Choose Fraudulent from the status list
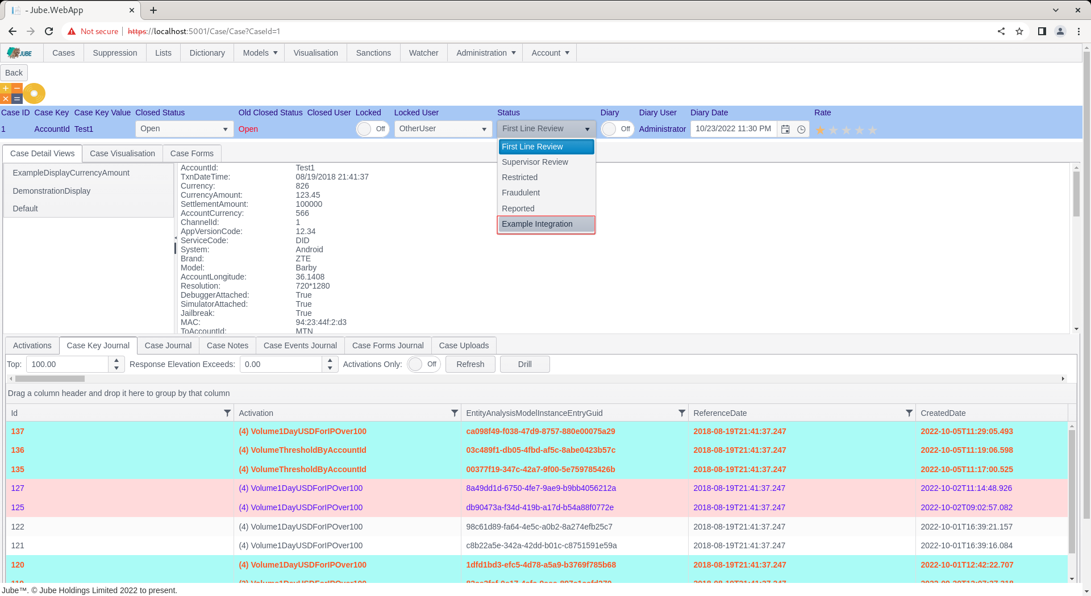The image size is (1091, 596). coord(546,193)
